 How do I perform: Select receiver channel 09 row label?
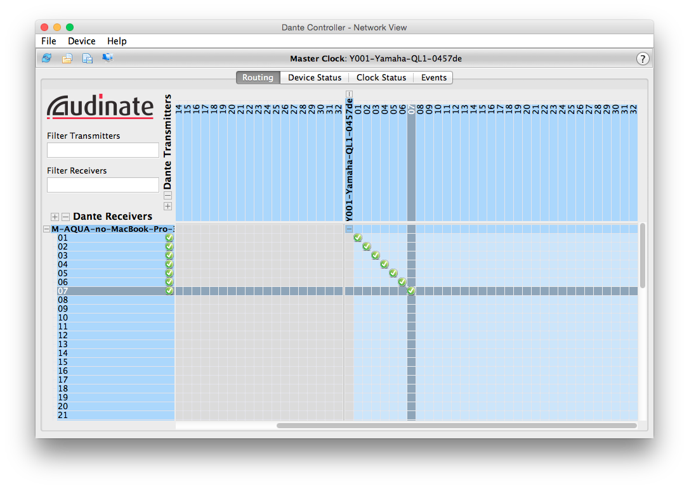tap(63, 308)
